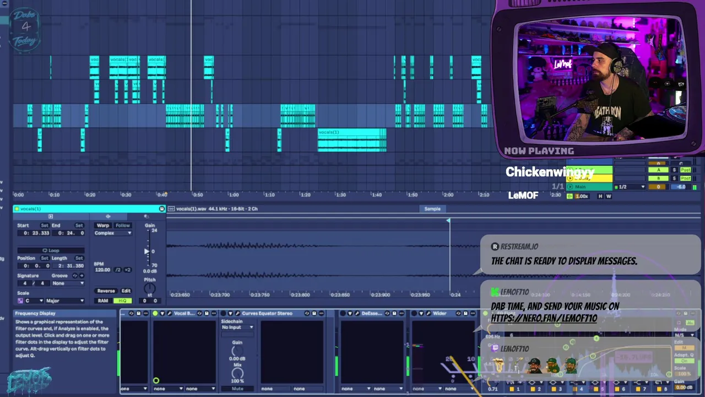The image size is (705, 397).
Task: Save the vocals(1) clip as default
Action: click(161, 209)
